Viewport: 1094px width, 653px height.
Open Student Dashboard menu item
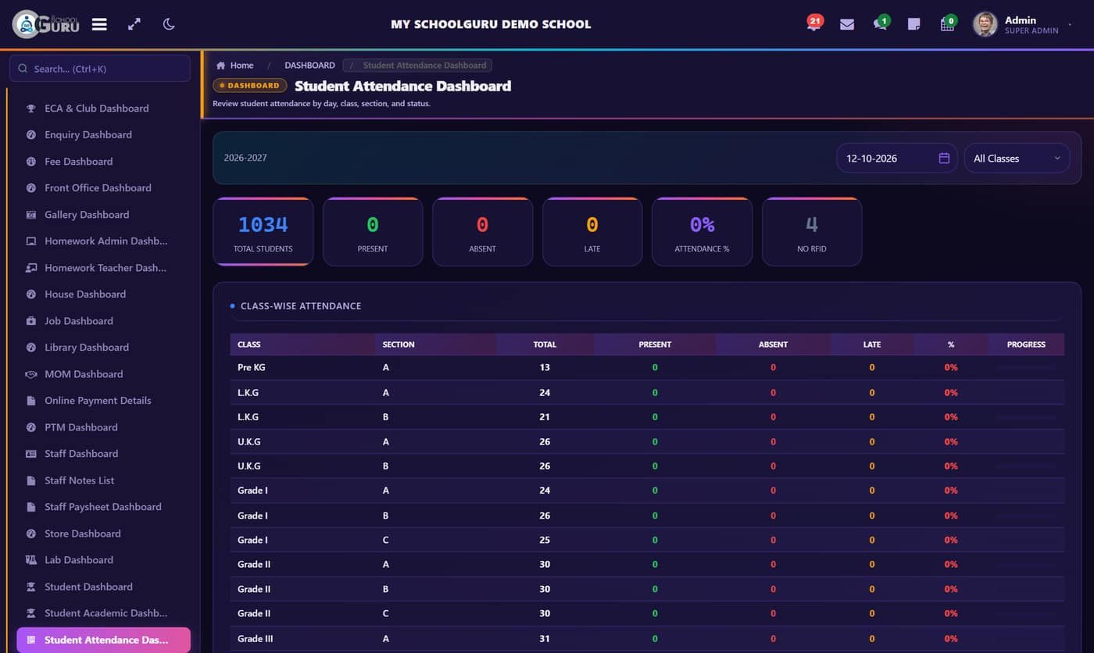(103, 587)
